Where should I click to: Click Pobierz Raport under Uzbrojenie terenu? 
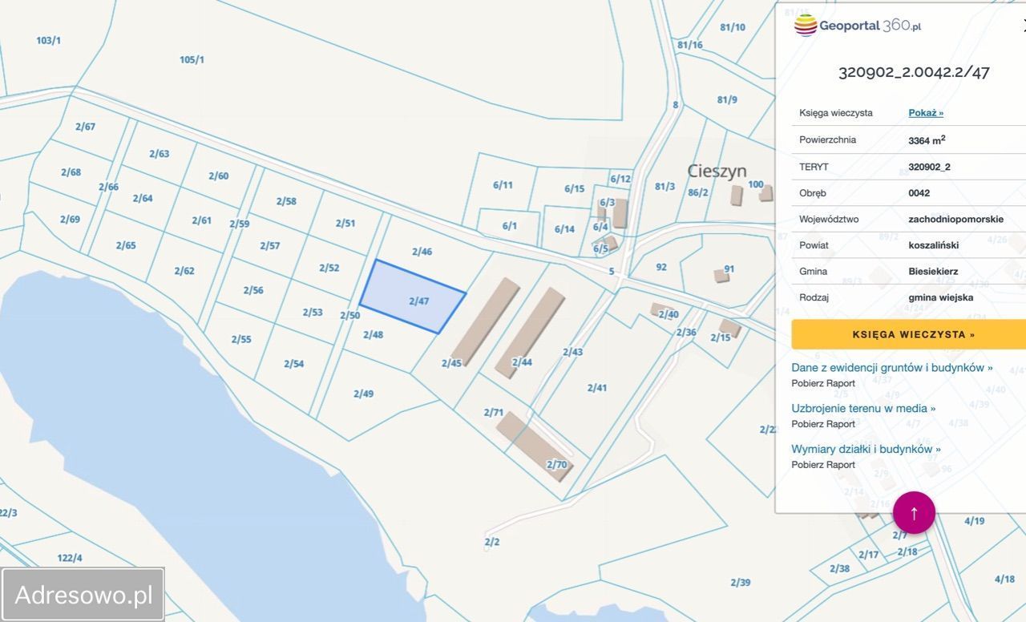(x=823, y=424)
